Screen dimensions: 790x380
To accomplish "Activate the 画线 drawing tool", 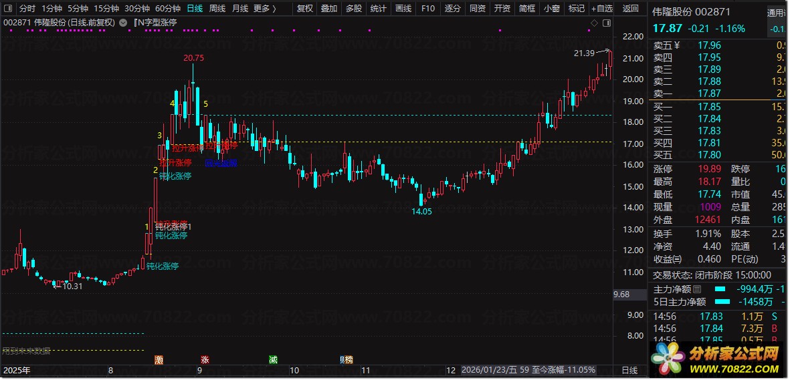I will click(x=403, y=9).
